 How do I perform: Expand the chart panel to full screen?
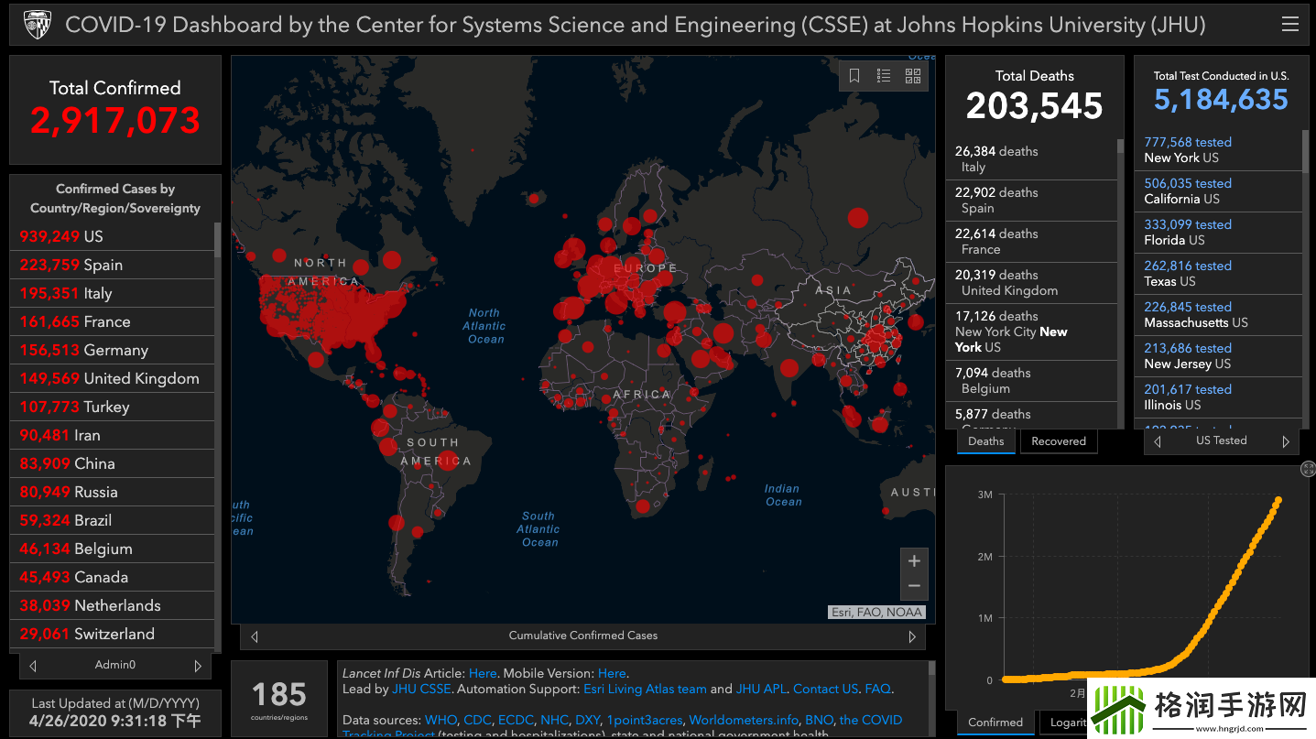click(1308, 469)
